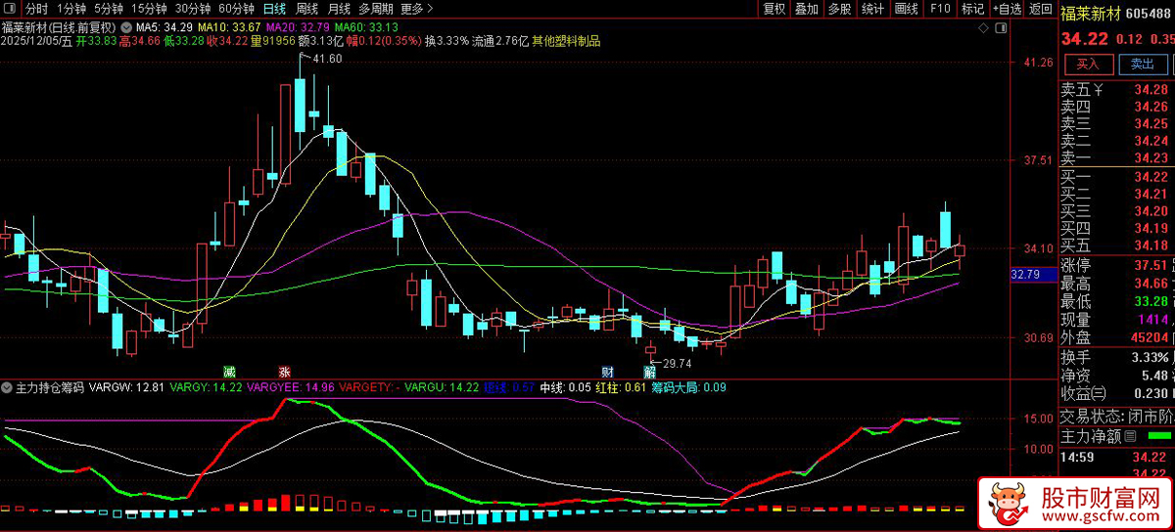Click the 标记 mark button
Viewport: 1175px width, 532px height.
972,9
